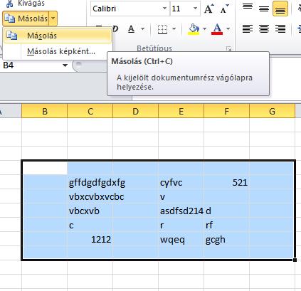Open the Másolás dropdown arrow

point(53,18)
